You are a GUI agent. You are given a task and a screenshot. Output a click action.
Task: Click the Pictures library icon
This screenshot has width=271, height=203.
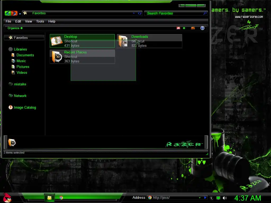point(13,67)
